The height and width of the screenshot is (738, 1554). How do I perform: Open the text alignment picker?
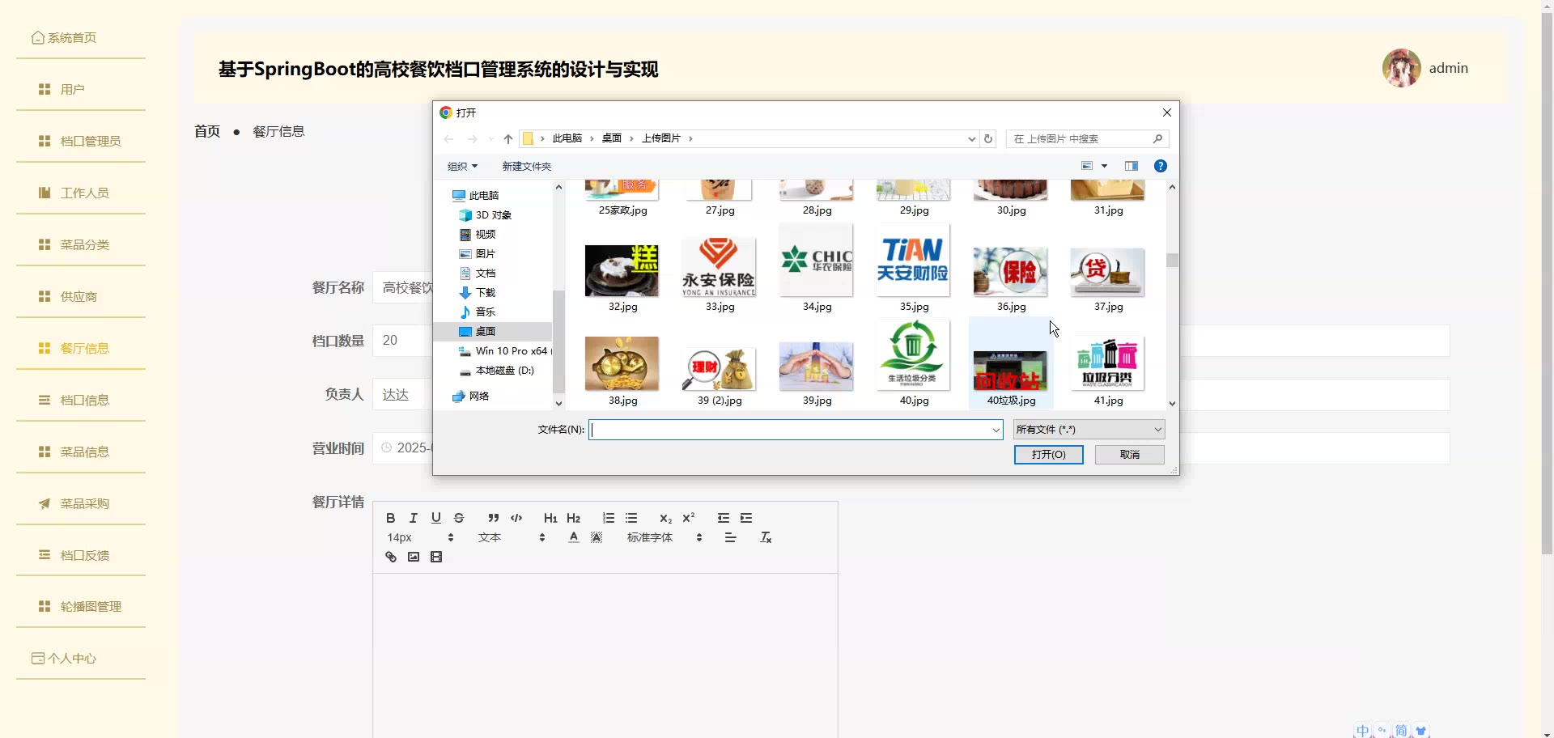pos(731,537)
